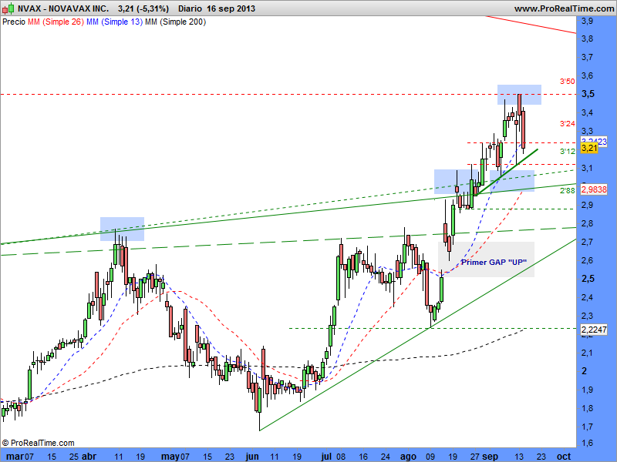Click the 3'12 support level label

click(567, 151)
